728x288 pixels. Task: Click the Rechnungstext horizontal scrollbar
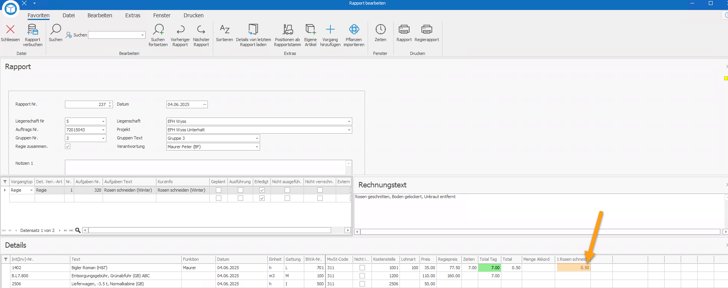point(540,232)
